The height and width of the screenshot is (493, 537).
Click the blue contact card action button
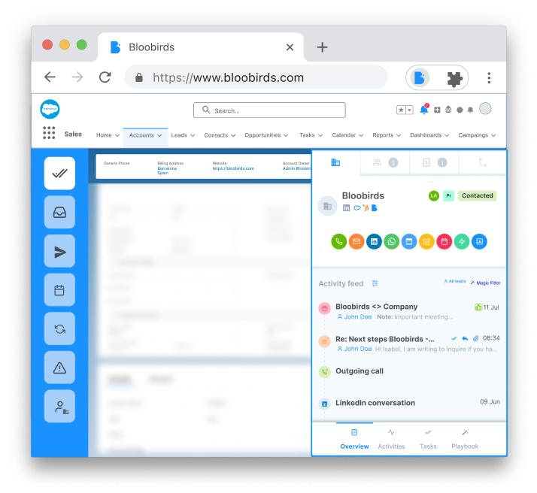point(480,241)
